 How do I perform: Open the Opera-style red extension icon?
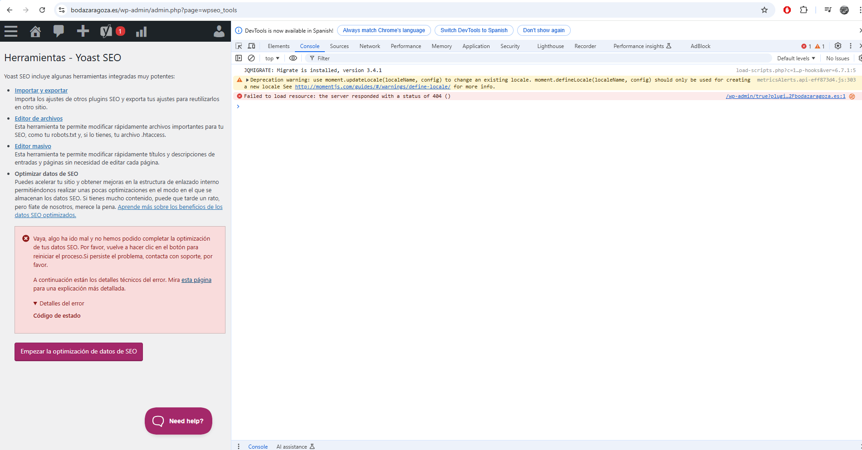point(787,10)
